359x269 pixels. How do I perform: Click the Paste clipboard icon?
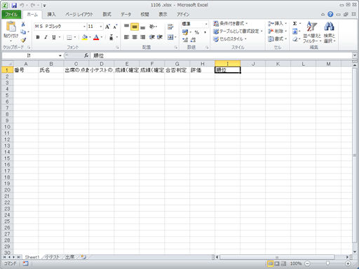[x=11, y=27]
